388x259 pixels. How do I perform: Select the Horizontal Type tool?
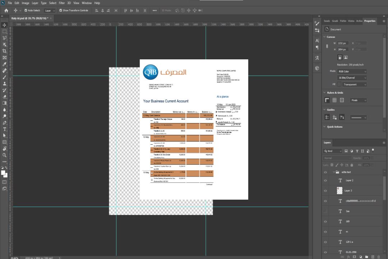tap(5, 129)
